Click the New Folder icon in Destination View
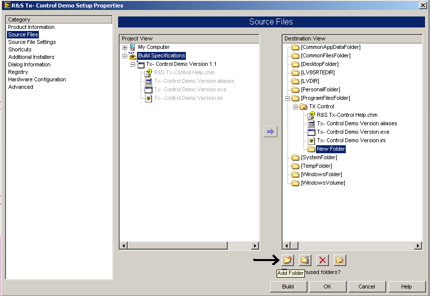430x296 pixels. (x=311, y=149)
